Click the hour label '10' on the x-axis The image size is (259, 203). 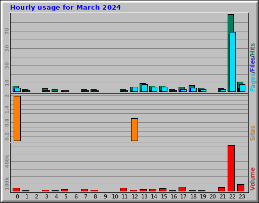(115, 196)
